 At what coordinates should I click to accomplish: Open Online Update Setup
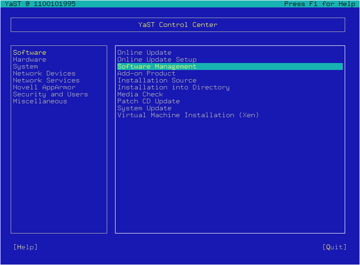(x=157, y=59)
